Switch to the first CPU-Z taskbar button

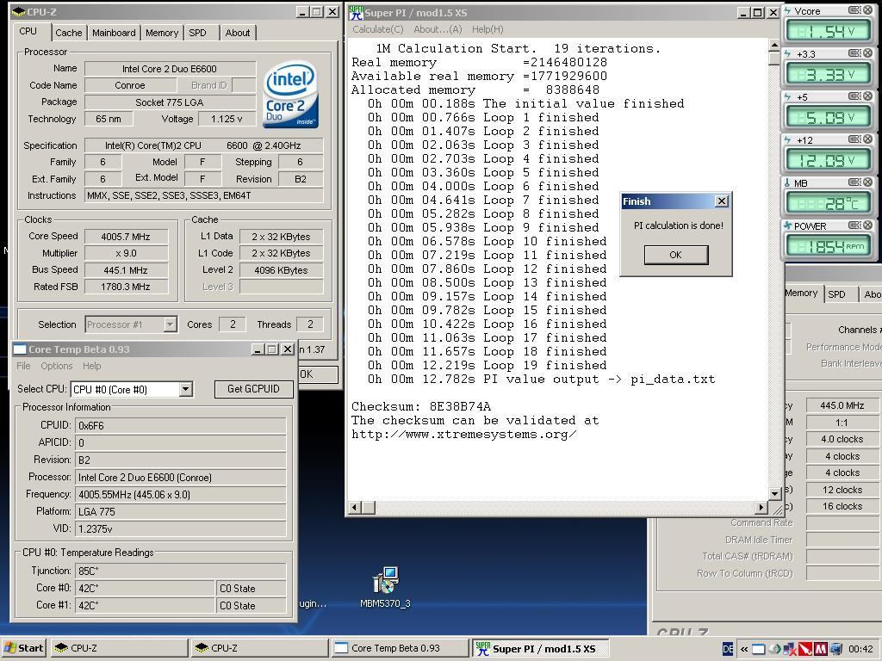click(x=119, y=648)
